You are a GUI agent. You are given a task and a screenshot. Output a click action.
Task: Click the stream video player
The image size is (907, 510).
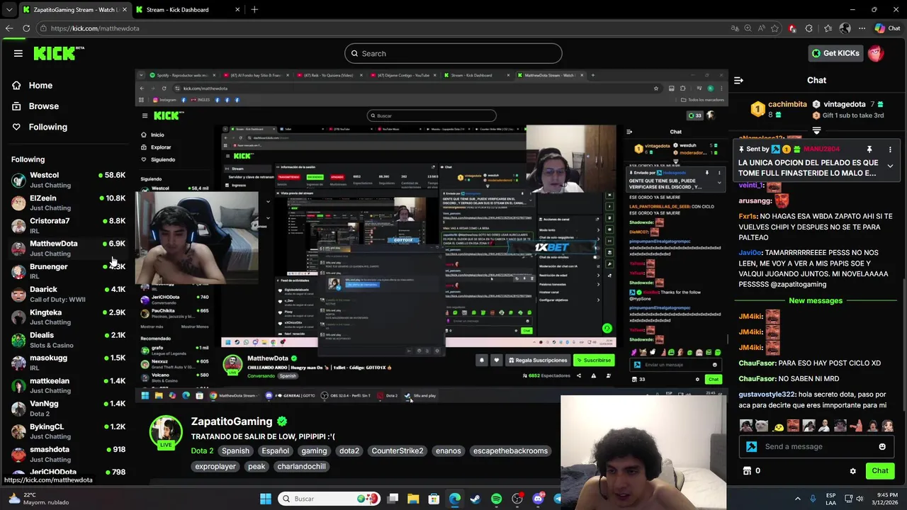(431, 237)
